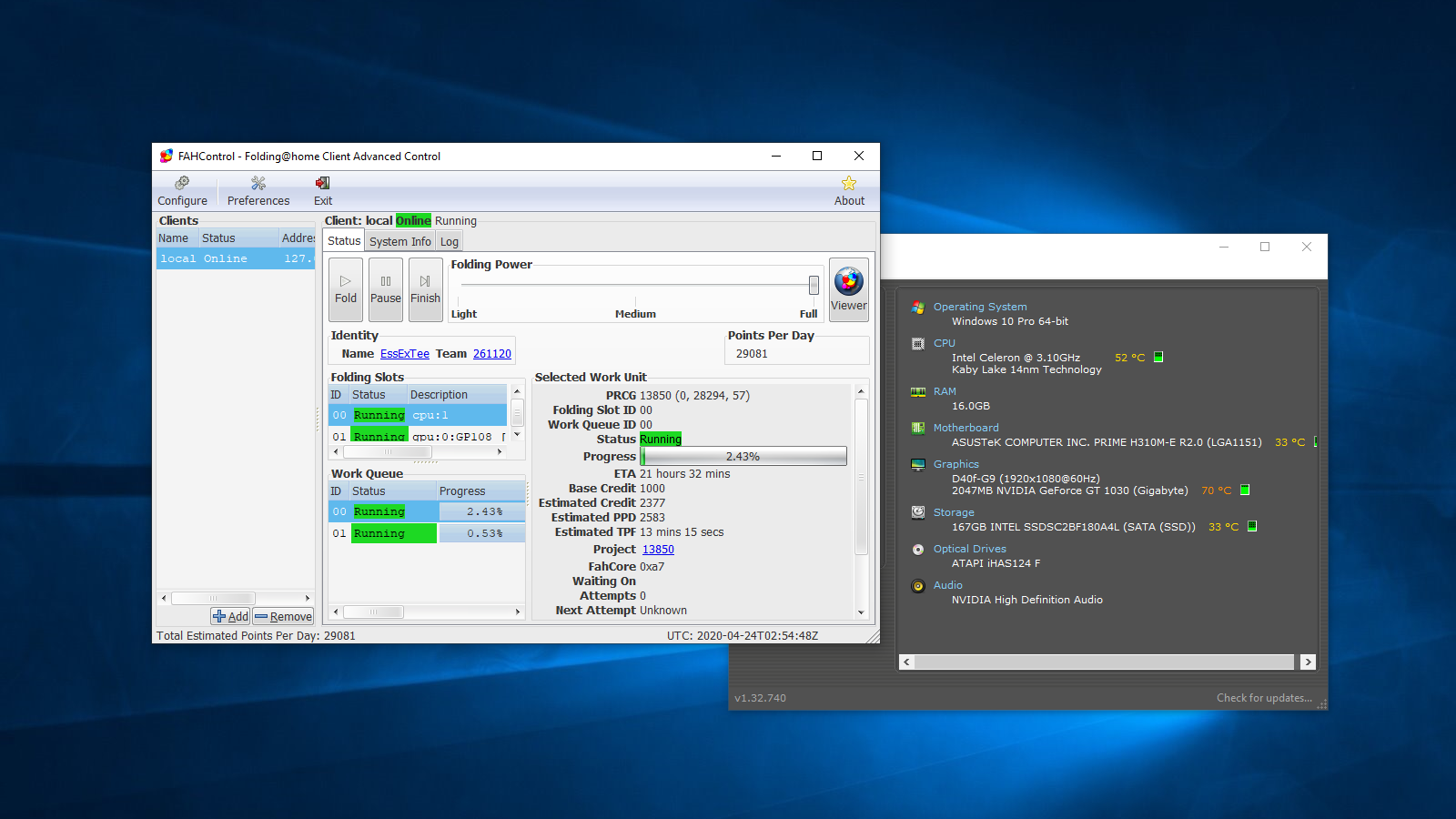The height and width of the screenshot is (819, 1456).
Task: Click the Optical Drives disc icon
Action: [918, 549]
